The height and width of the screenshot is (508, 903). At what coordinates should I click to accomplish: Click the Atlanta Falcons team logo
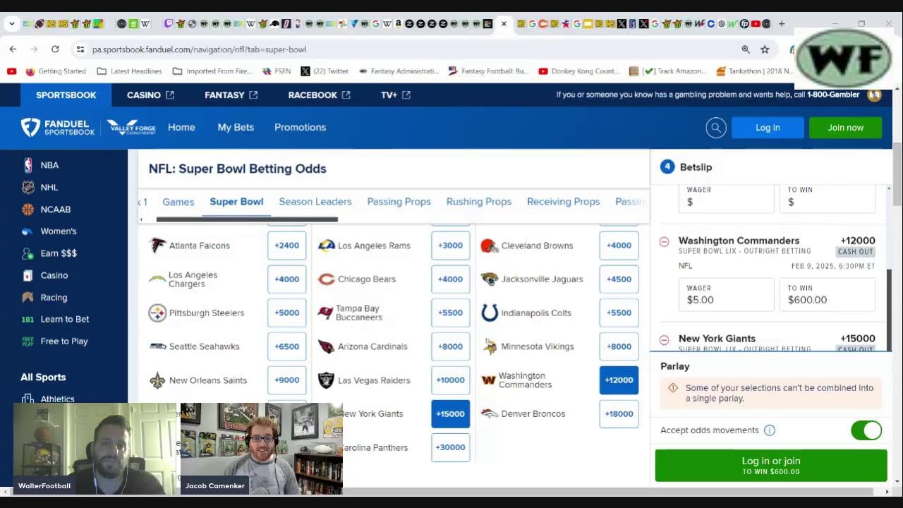[x=158, y=246]
